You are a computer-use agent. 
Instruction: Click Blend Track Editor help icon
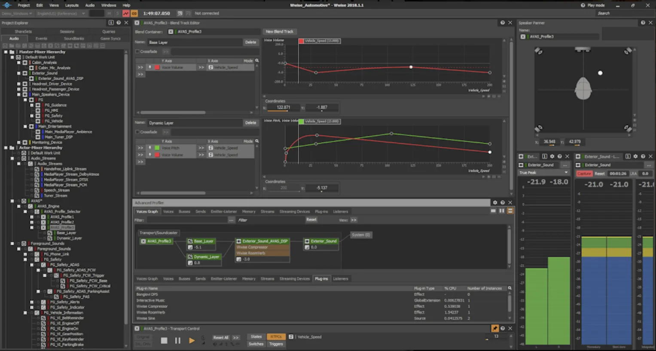[x=503, y=23]
